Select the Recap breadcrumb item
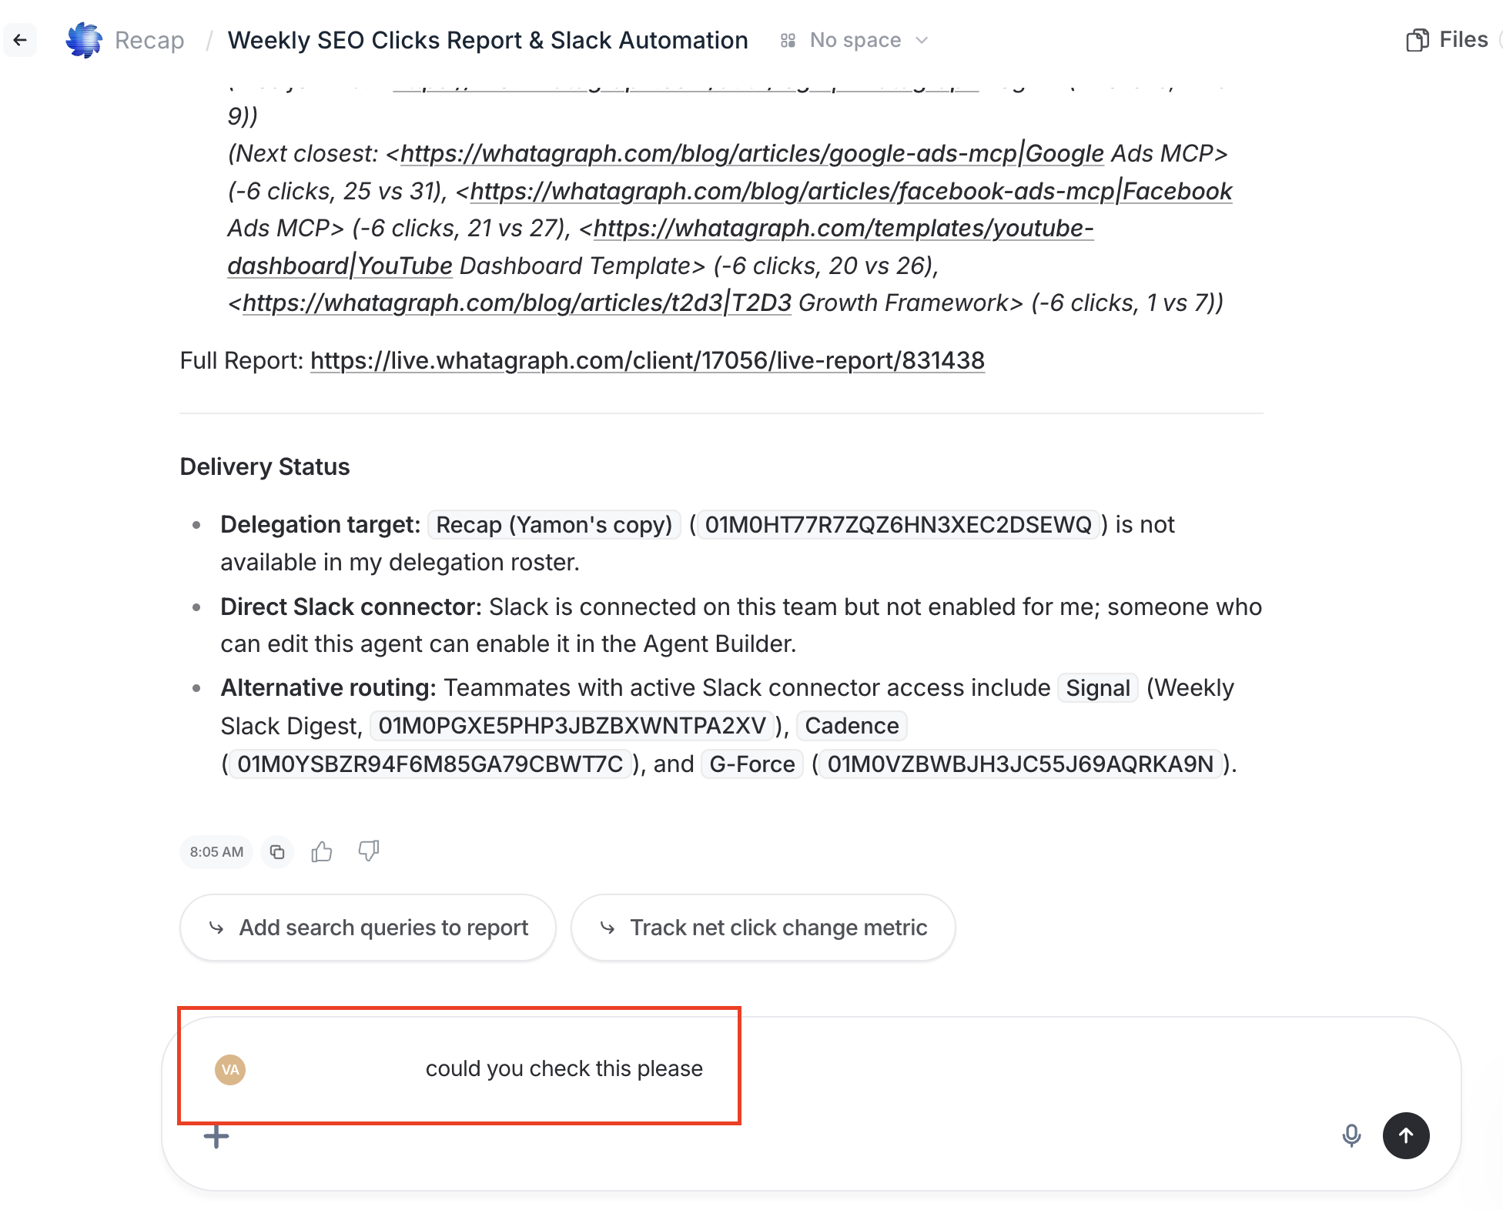Image resolution: width=1503 pixels, height=1210 pixels. tap(149, 40)
